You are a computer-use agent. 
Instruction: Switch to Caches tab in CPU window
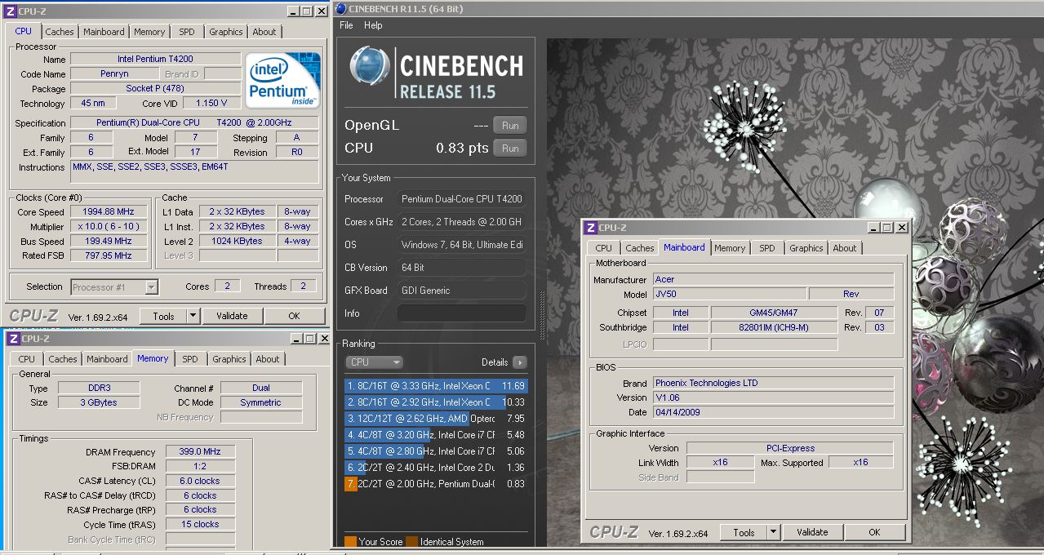59,32
